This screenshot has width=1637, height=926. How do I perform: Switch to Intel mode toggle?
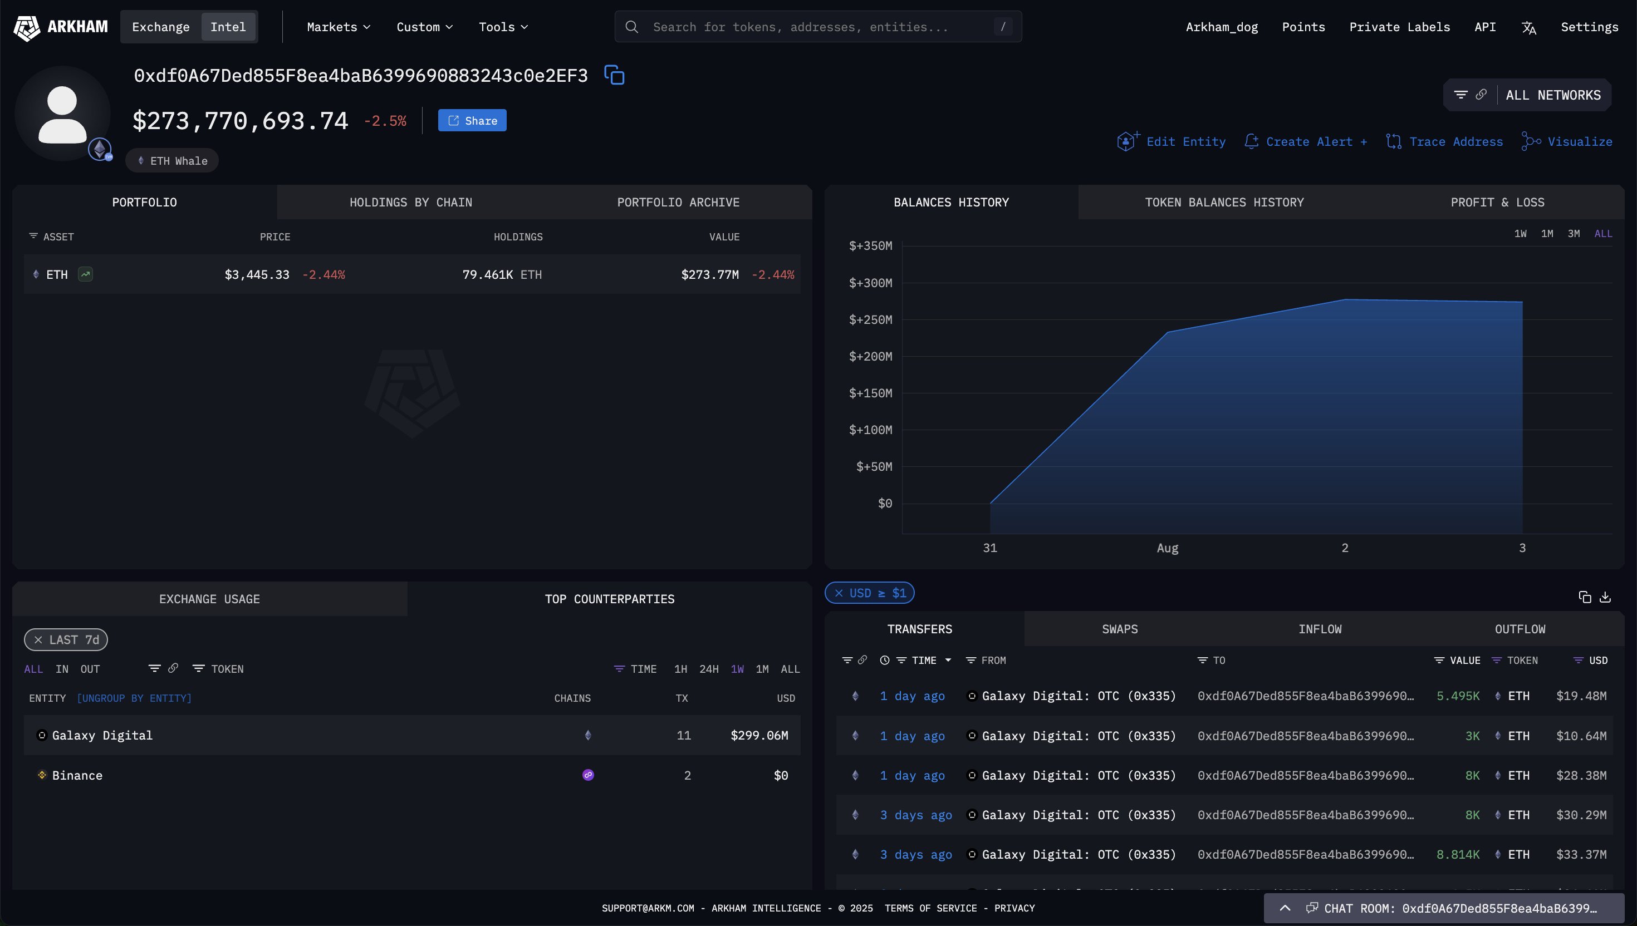[228, 27]
